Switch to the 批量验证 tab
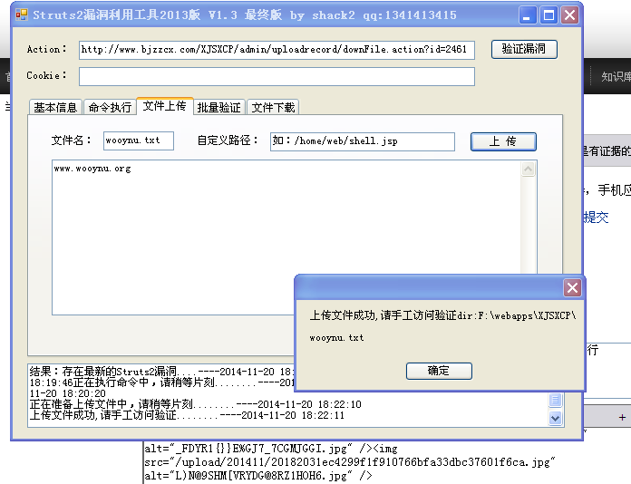This screenshot has width=631, height=484. pos(219,108)
